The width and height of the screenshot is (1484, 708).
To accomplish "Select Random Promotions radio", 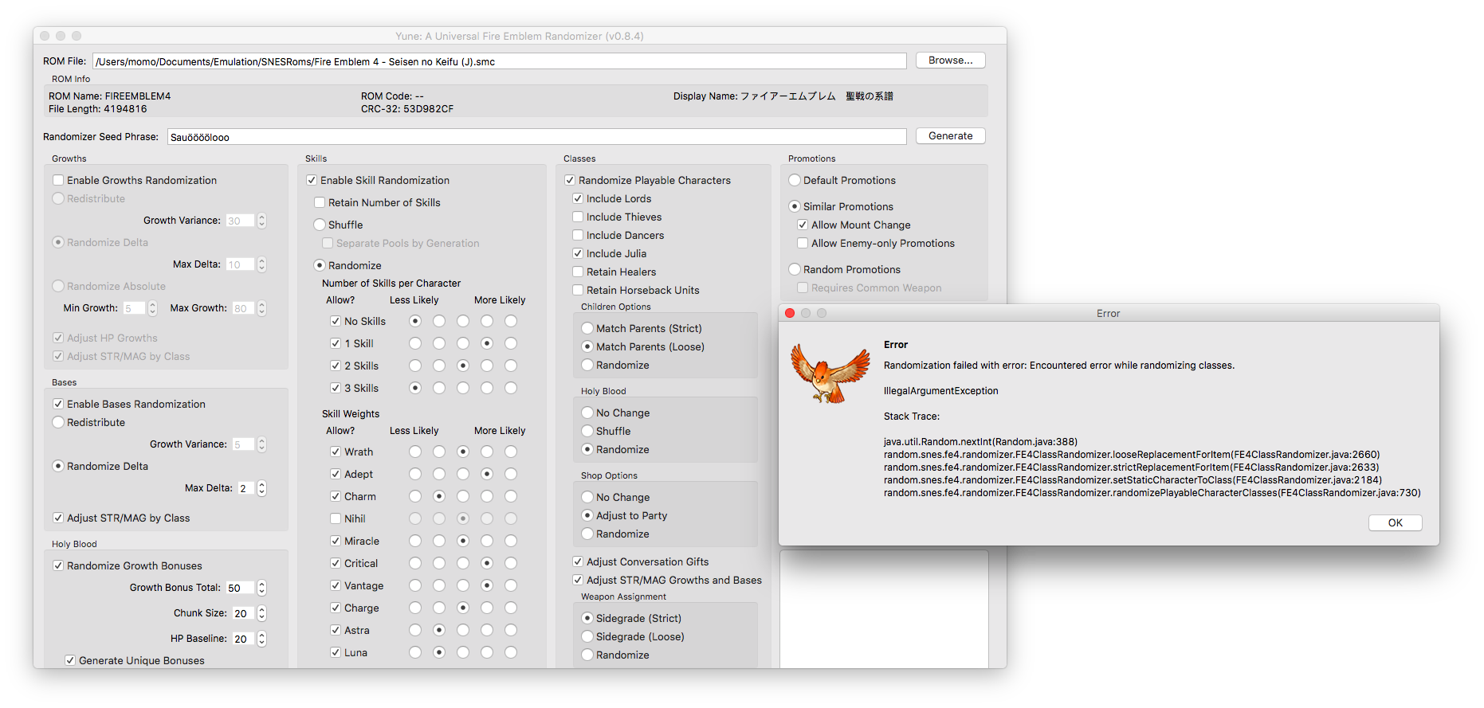I will coord(795,269).
